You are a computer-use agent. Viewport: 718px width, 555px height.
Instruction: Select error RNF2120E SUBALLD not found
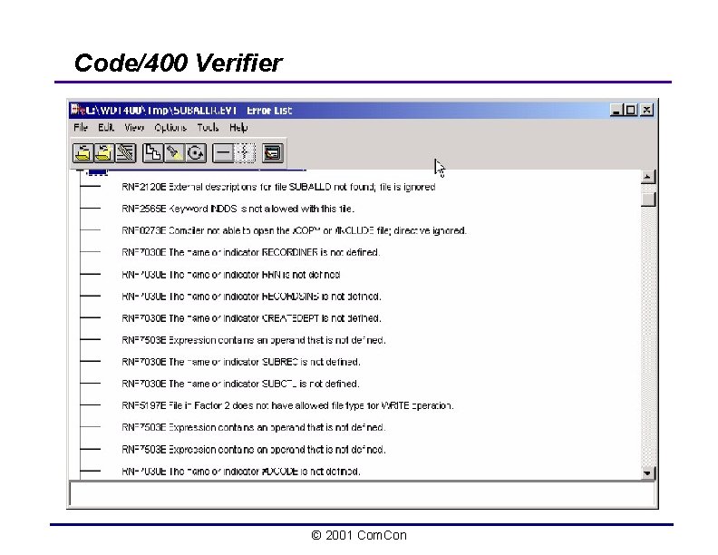[278, 187]
